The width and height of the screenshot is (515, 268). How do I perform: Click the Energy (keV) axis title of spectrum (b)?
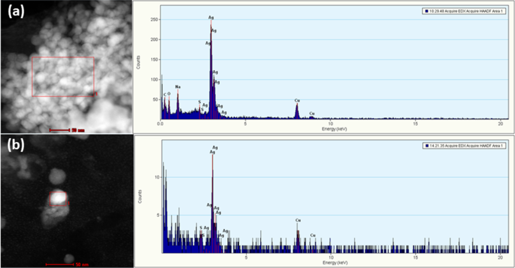(x=334, y=262)
